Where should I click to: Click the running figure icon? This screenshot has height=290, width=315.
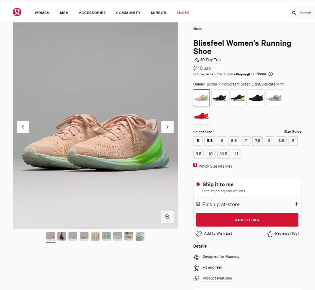click(196, 257)
